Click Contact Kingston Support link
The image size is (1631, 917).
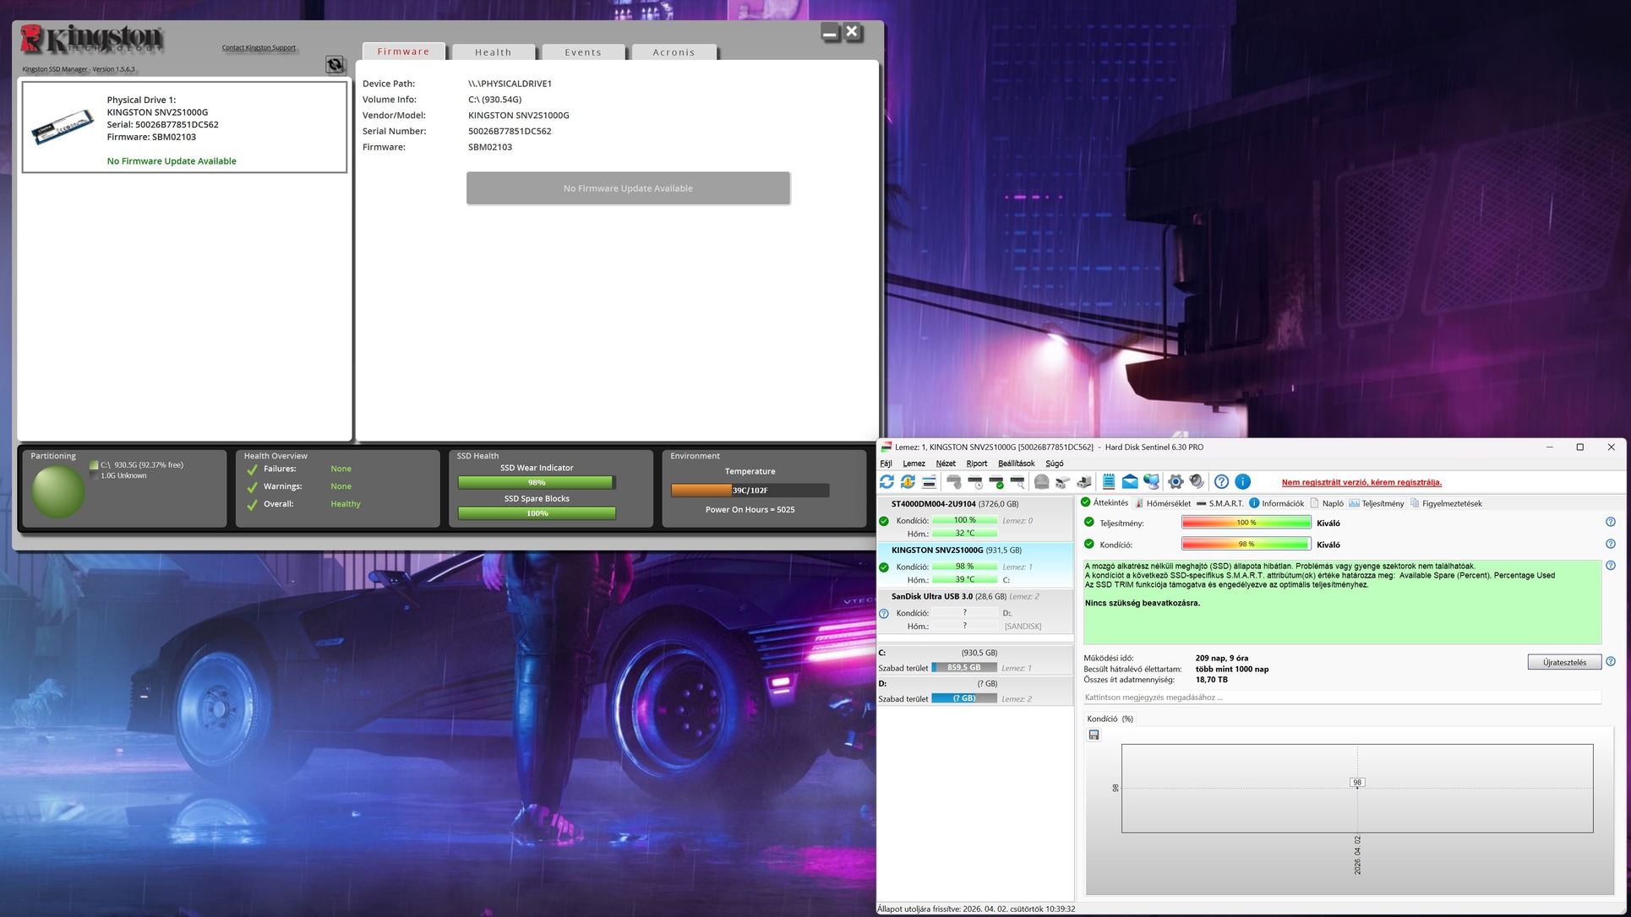(259, 47)
